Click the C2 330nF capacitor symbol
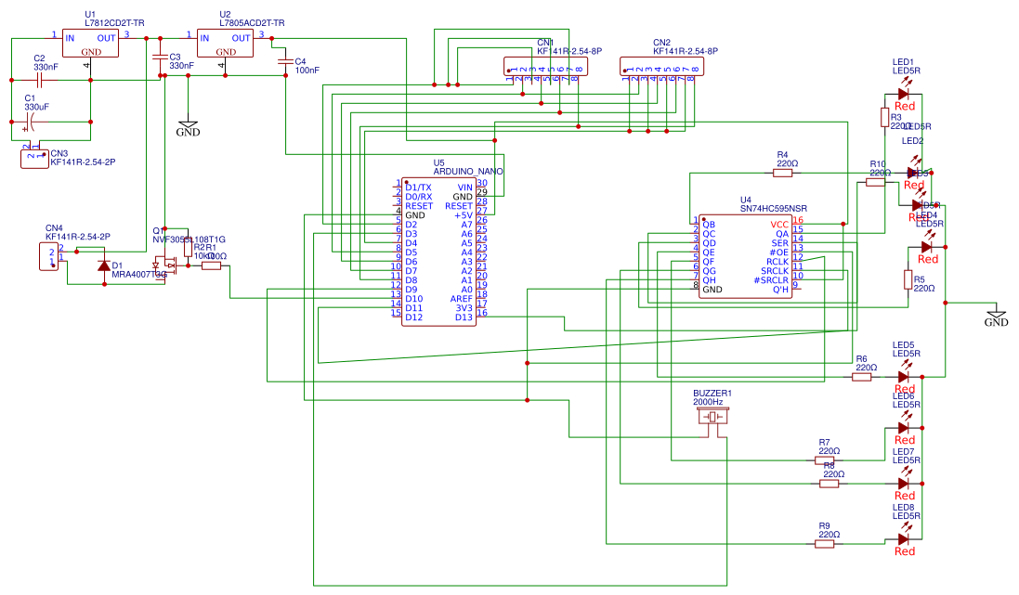Viewport: 1019px width, 595px height. [40, 81]
